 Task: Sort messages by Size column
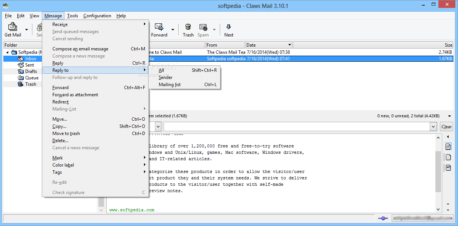(373, 45)
